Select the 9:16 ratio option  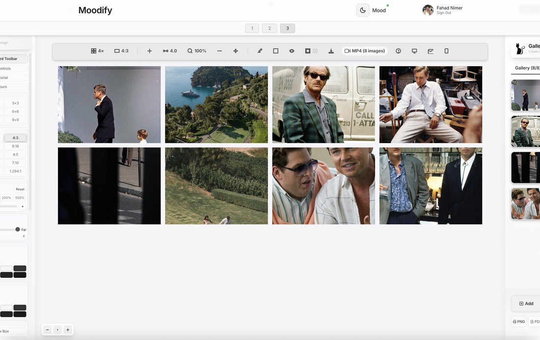[x=15, y=146]
